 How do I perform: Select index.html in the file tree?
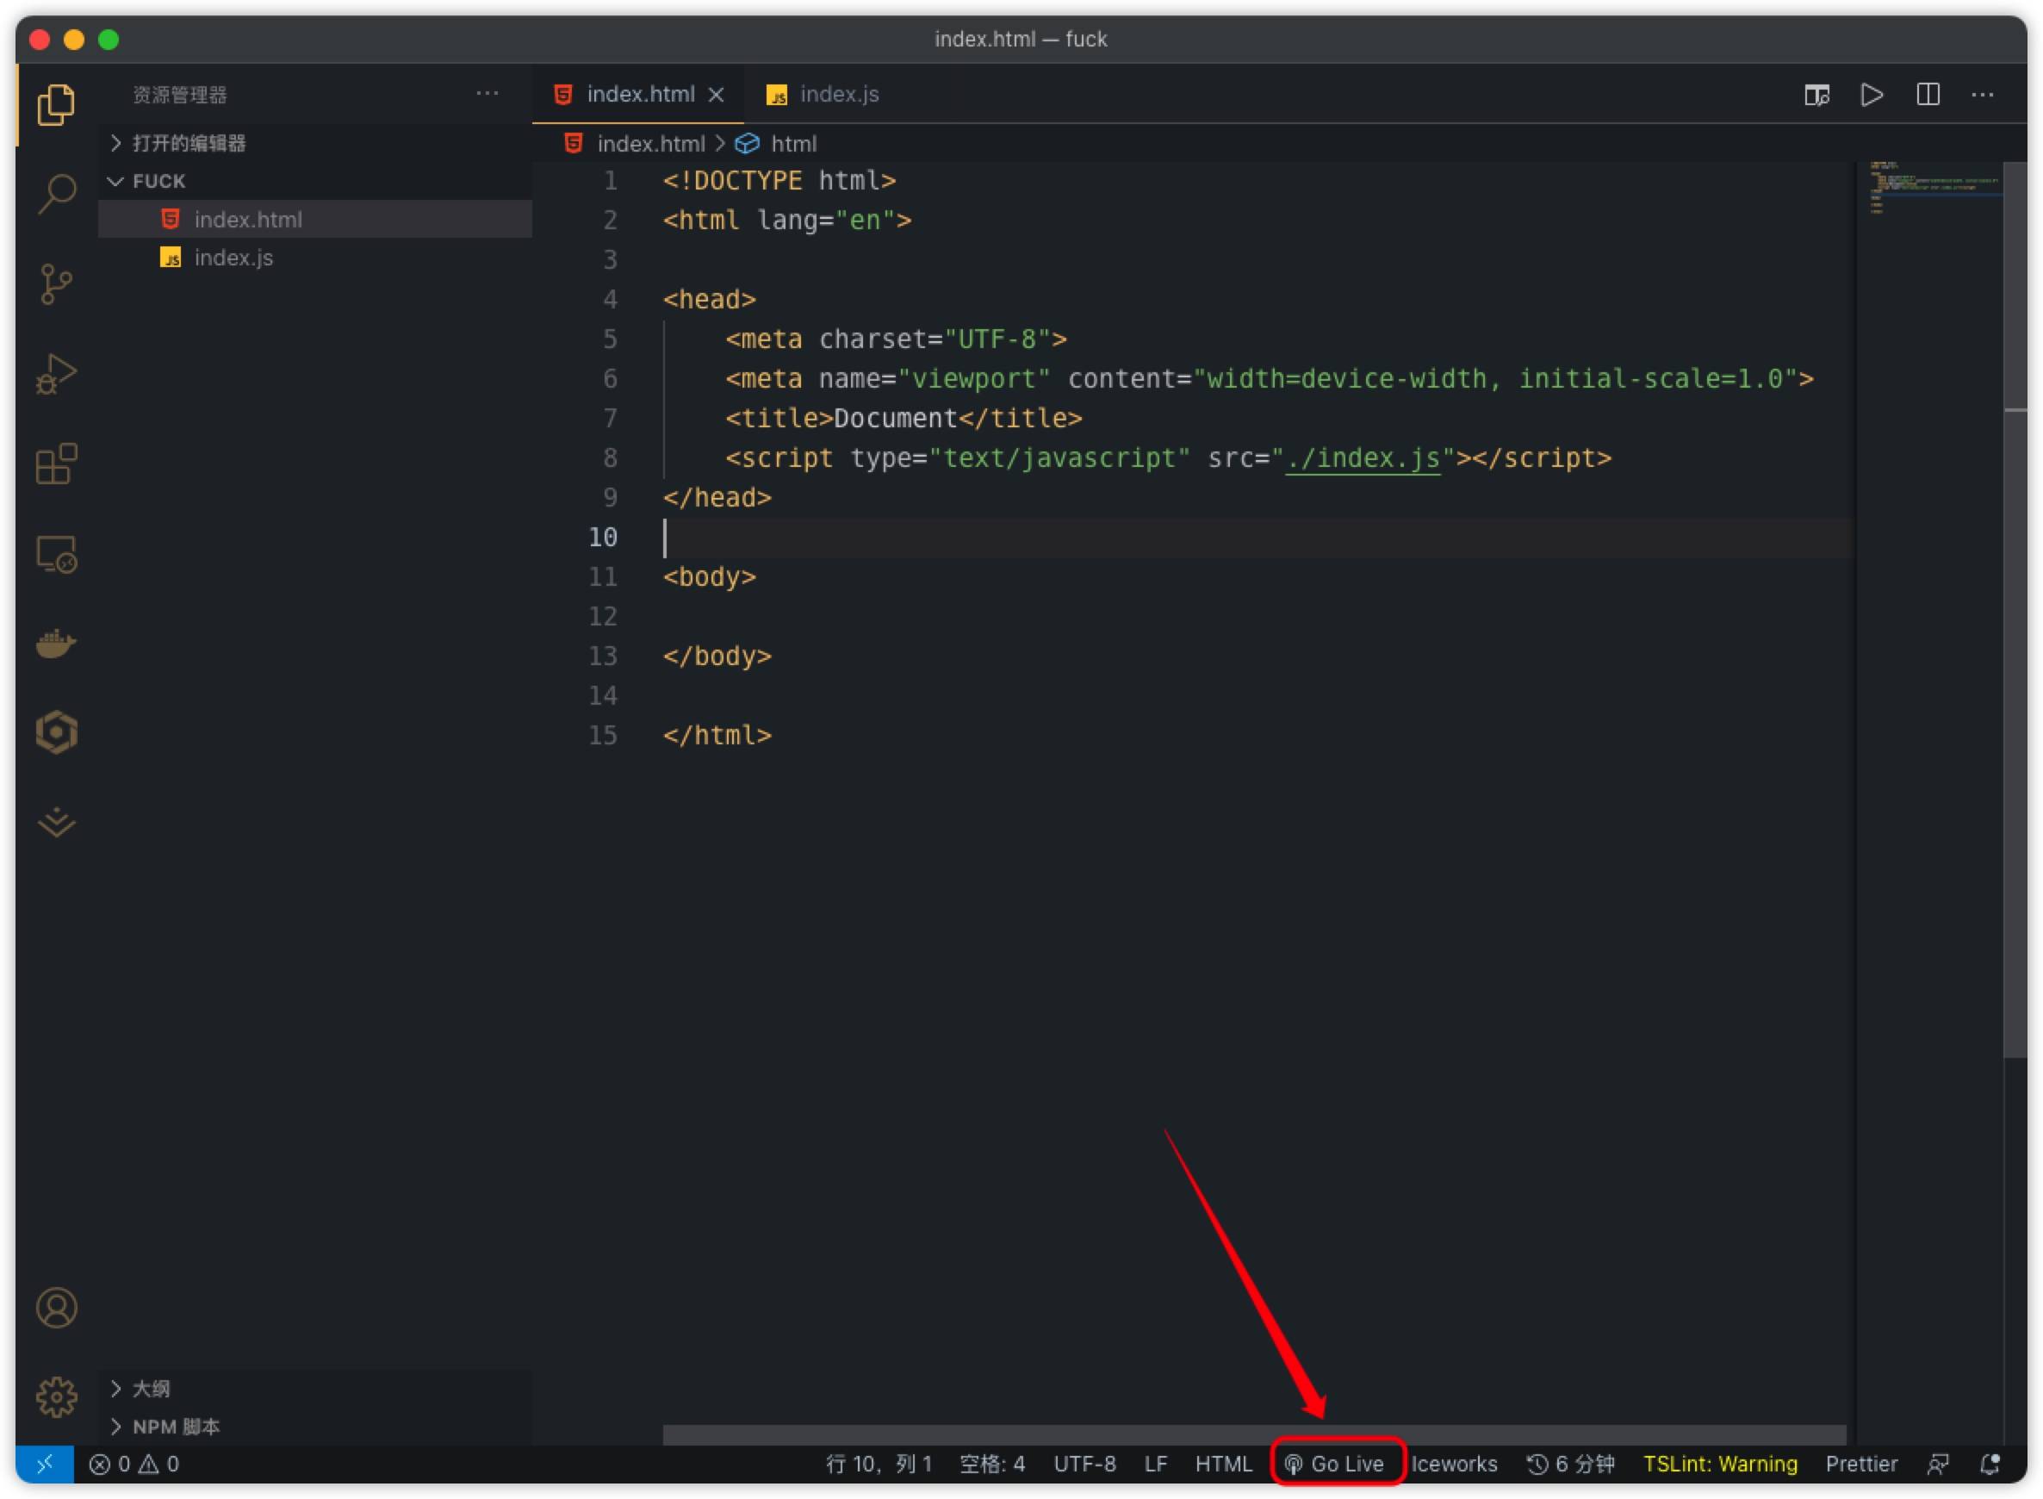coord(314,219)
